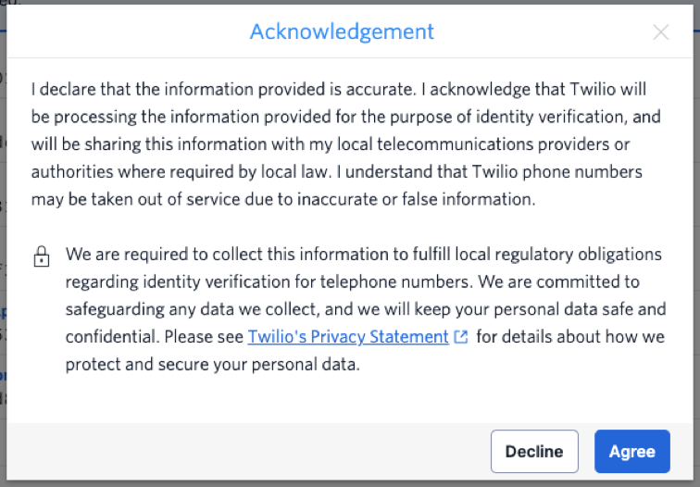This screenshot has height=487, width=700.
Task: Decline the acknowledgement
Action: point(534,451)
